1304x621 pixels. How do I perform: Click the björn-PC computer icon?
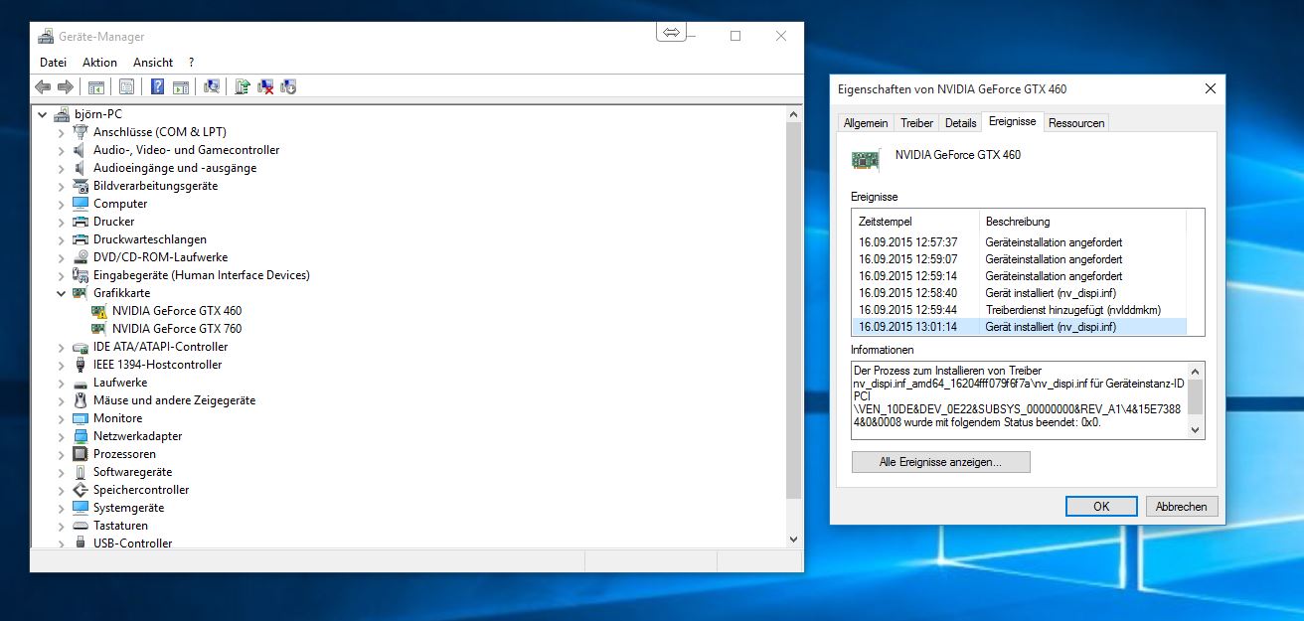pos(62,114)
